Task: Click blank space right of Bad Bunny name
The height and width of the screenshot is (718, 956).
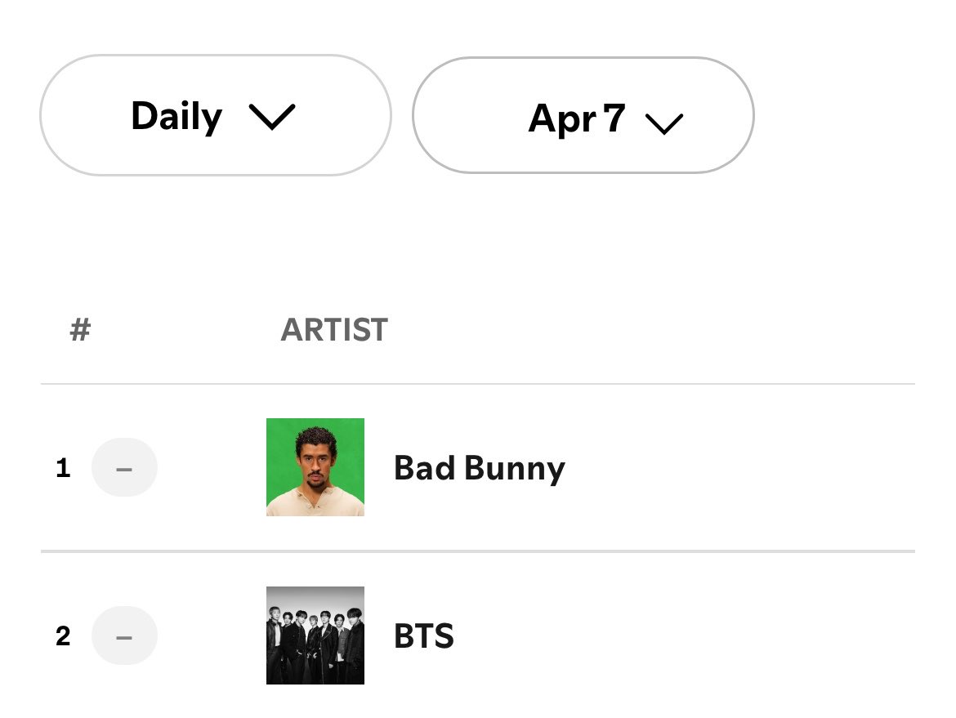Action: [735, 468]
